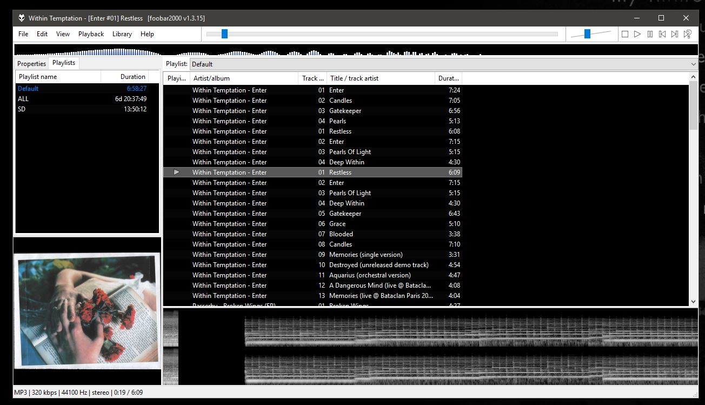705x405 pixels.
Task: Click the Playing column header
Action: [176, 78]
